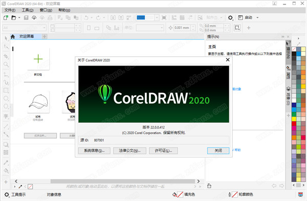Click the outline pen icon in status bar
The image size is (307, 201).
pyautogui.click(x=230, y=194)
